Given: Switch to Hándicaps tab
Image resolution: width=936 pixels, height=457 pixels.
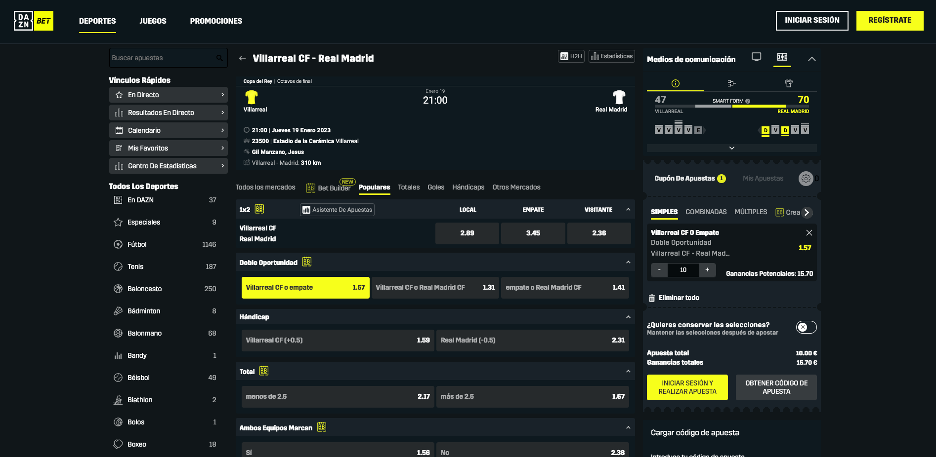Looking at the screenshot, I should point(468,188).
